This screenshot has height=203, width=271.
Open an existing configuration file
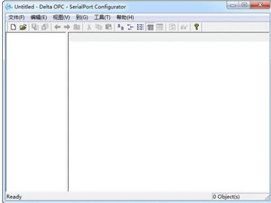click(23, 27)
